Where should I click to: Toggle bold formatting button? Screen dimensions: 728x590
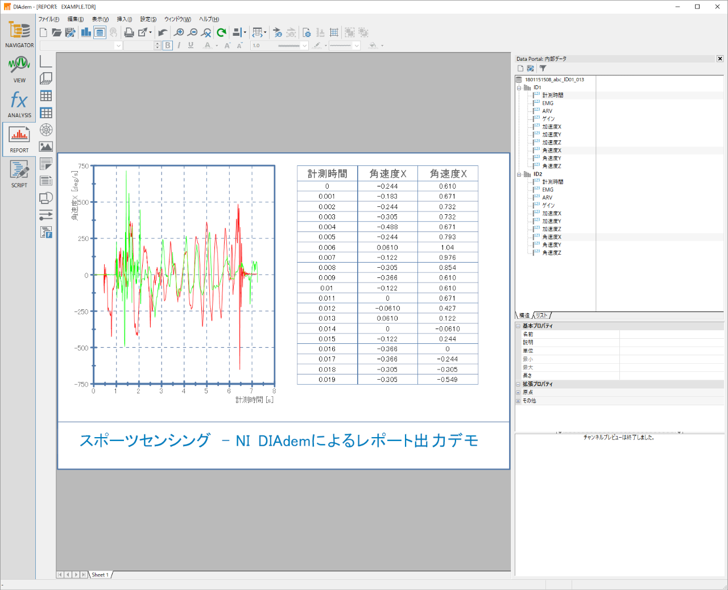[x=168, y=45]
